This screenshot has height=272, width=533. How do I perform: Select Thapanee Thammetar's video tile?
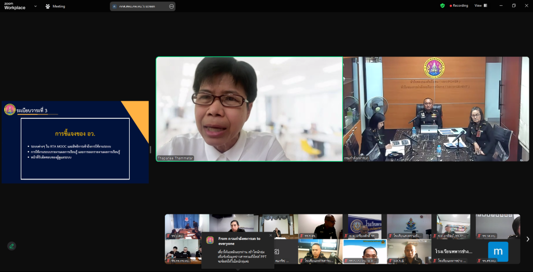coord(249,109)
